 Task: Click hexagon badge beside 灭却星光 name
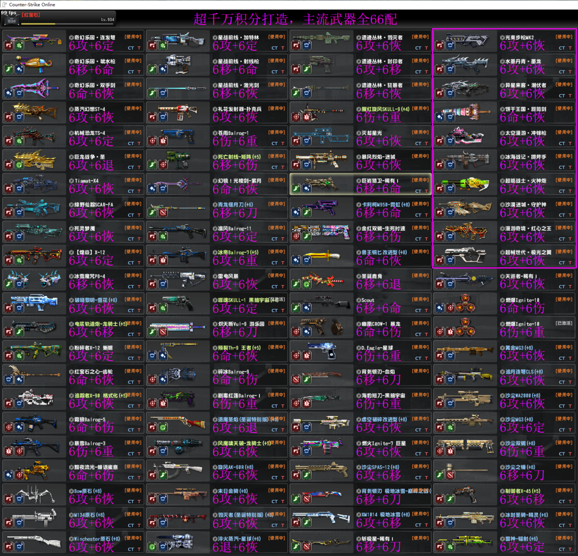[x=359, y=133]
